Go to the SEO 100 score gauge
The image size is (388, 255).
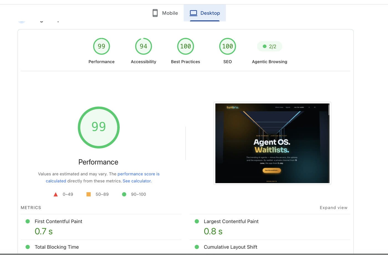tap(228, 46)
